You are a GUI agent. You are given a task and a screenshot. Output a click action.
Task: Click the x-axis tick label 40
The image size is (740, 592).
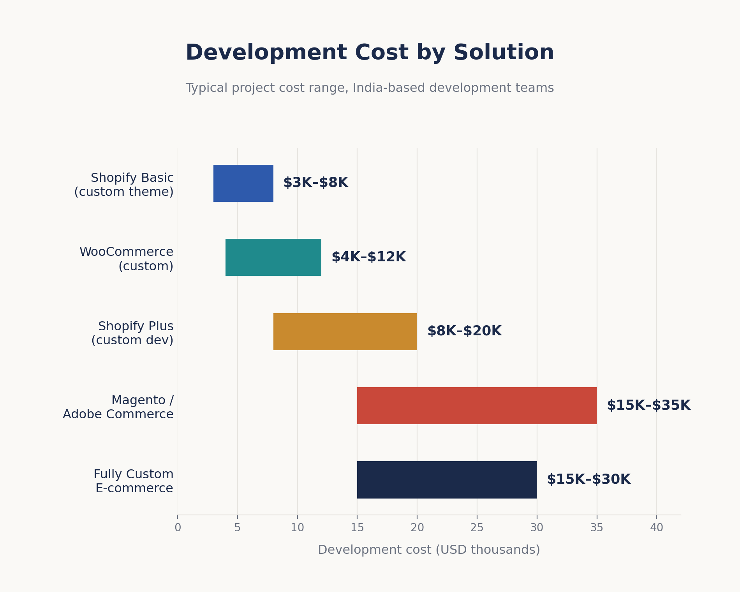coord(657,528)
